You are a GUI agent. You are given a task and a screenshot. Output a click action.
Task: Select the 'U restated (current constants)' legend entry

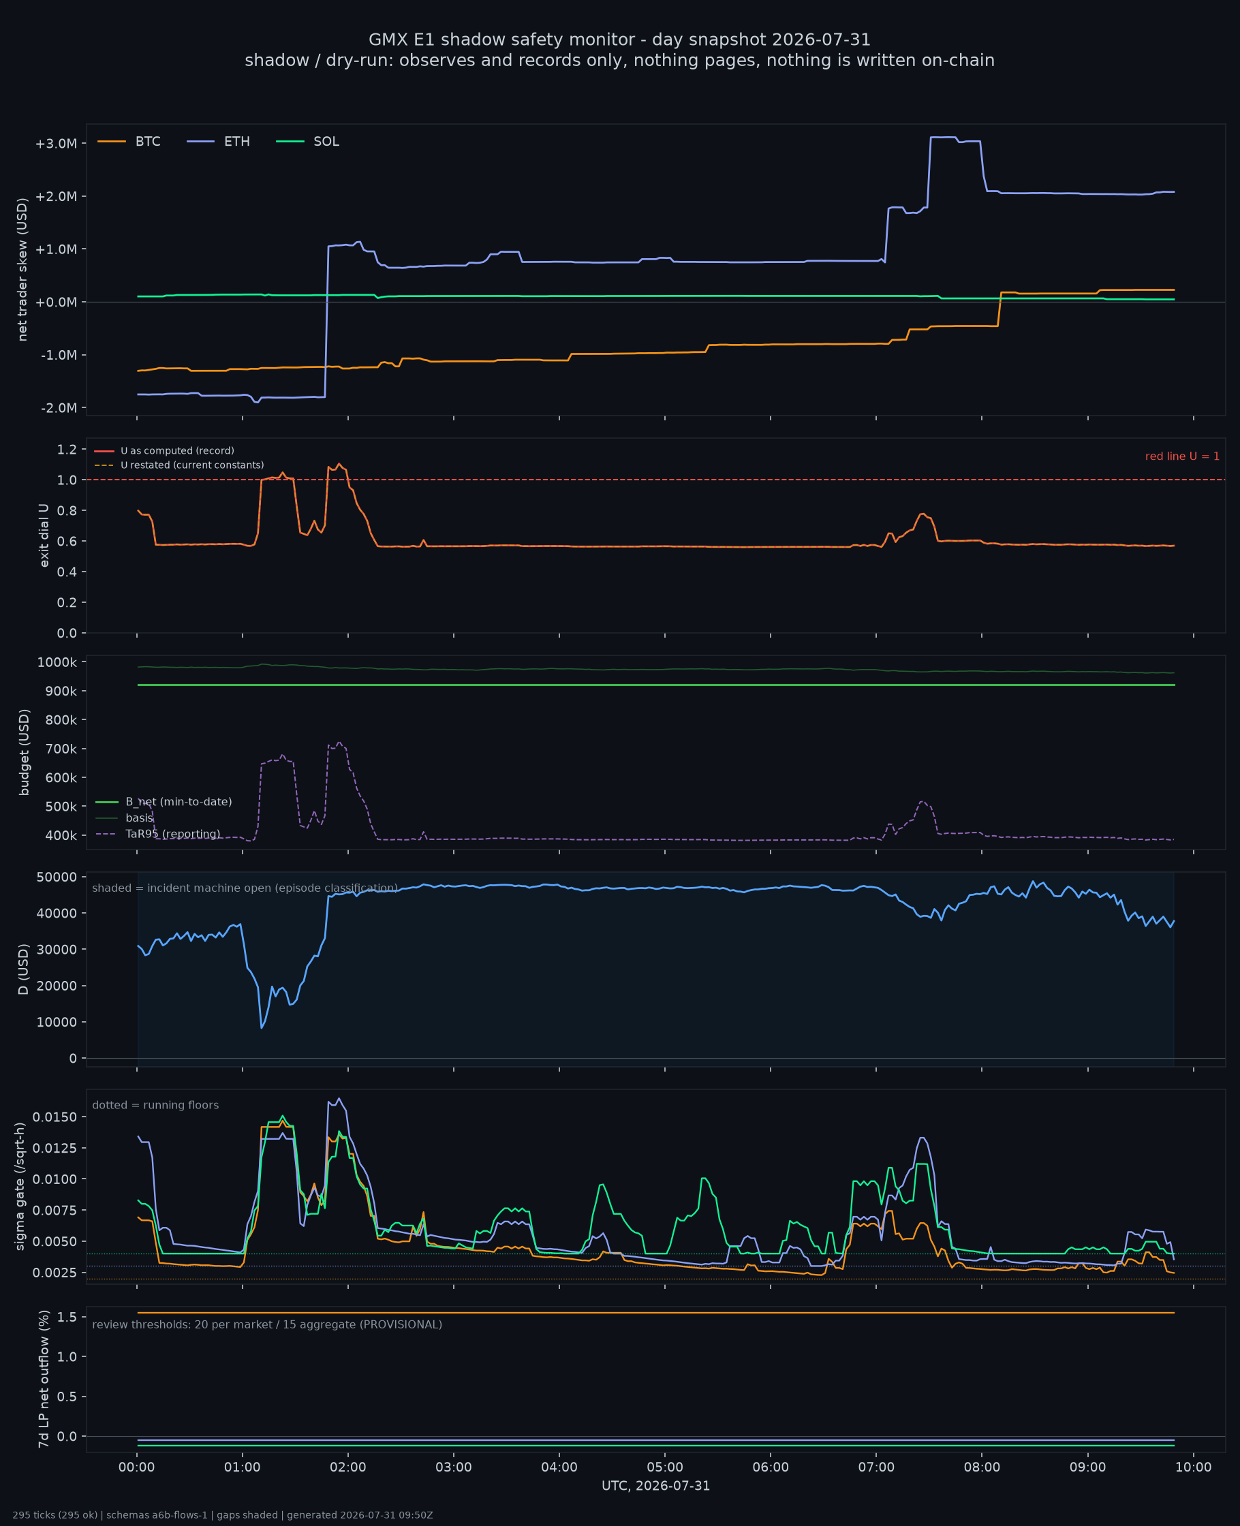click(179, 465)
